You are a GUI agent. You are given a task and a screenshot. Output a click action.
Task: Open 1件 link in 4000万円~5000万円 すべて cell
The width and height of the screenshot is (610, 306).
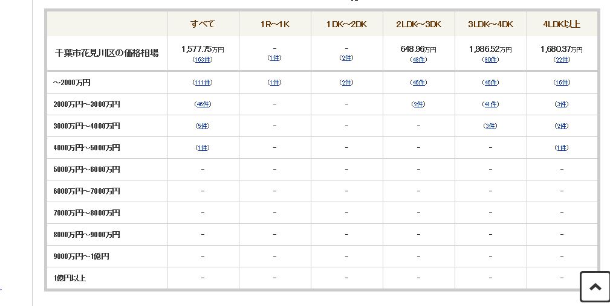[203, 147]
